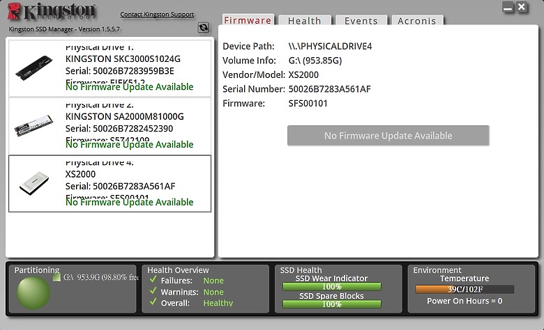
Task: Click No Firmware Update Available under XS2000 entry
Action: tap(130, 202)
